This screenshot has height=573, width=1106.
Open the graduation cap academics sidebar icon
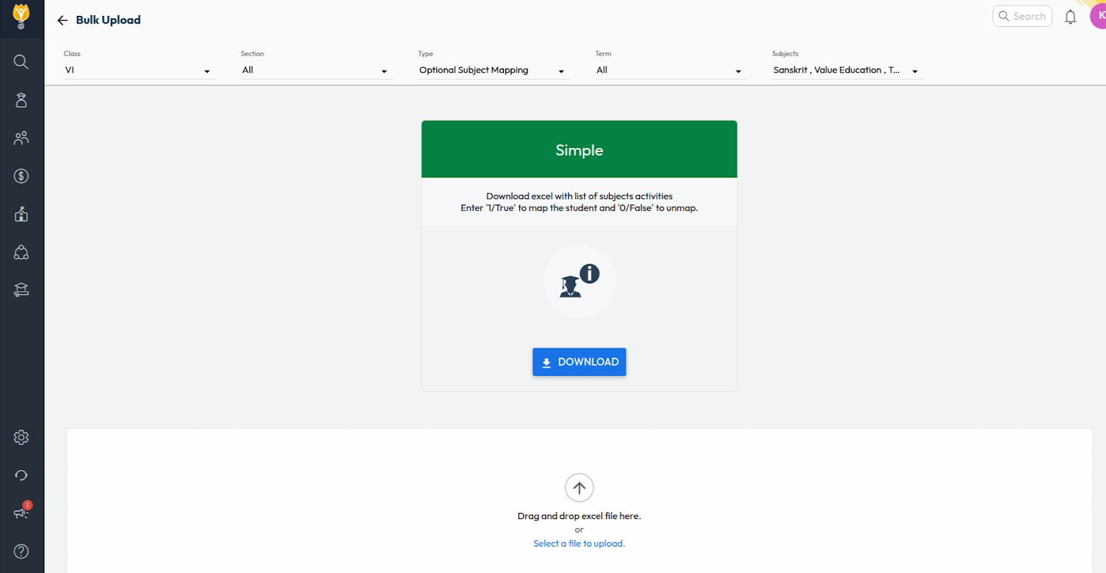[x=21, y=290]
